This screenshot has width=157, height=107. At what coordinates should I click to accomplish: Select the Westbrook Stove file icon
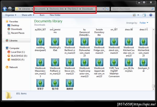click(70, 62)
